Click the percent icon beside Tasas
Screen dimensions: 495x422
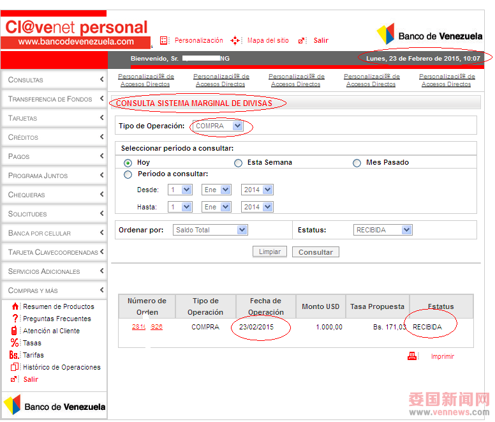[15, 342]
